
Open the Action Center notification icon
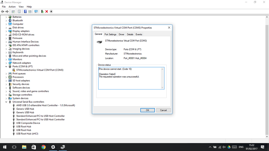coord(263,147)
